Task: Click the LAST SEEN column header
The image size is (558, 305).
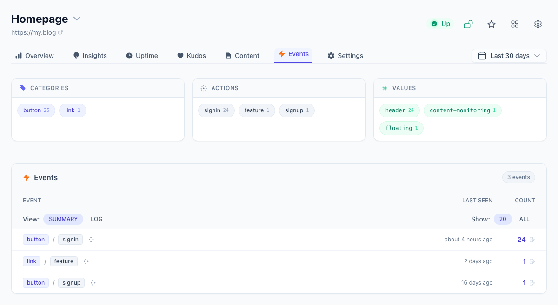Action: coord(477,201)
